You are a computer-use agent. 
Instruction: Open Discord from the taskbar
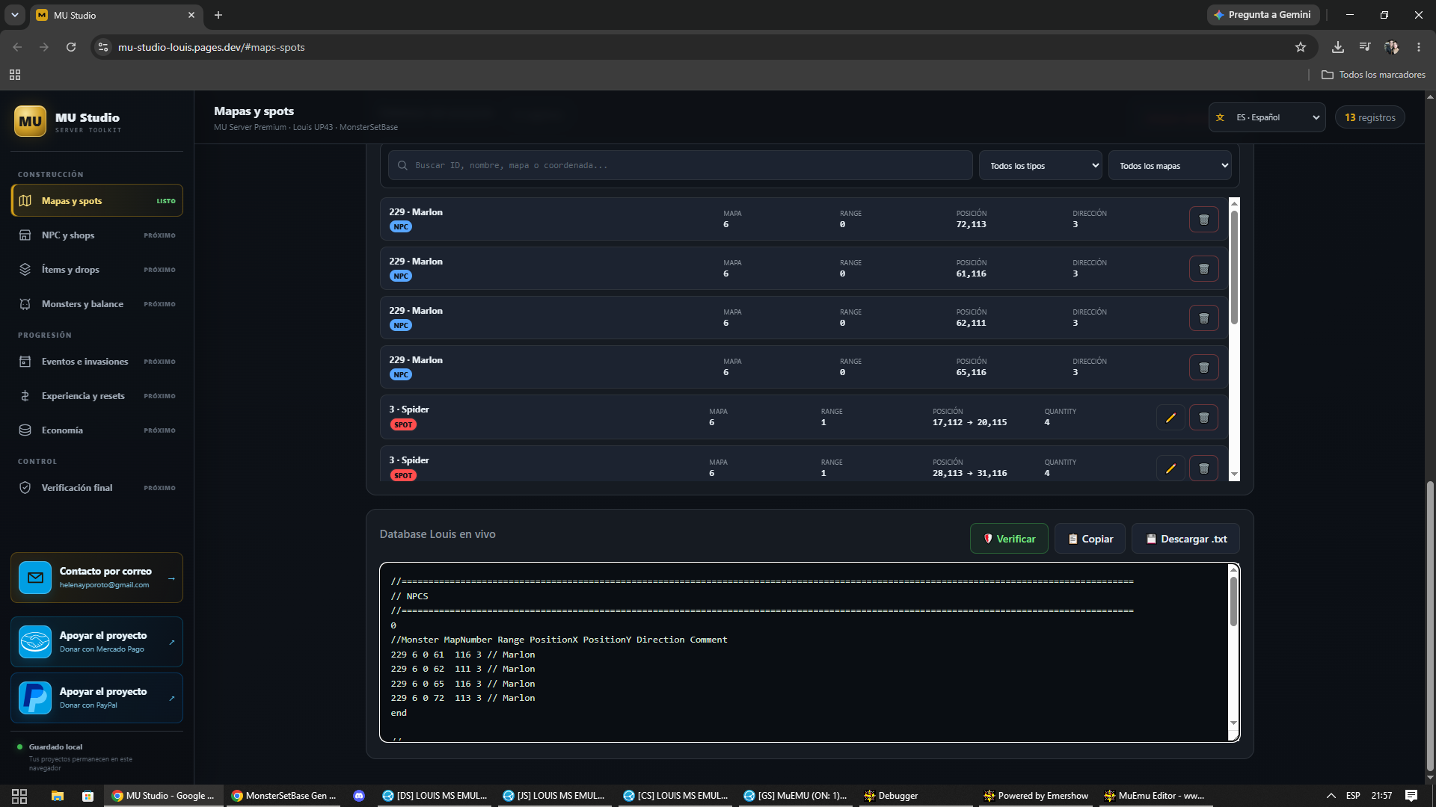click(359, 796)
